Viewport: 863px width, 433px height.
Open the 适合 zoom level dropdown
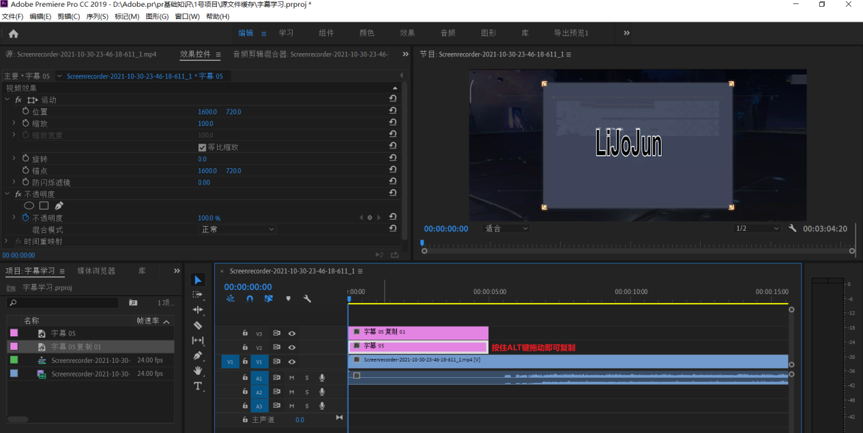(506, 229)
